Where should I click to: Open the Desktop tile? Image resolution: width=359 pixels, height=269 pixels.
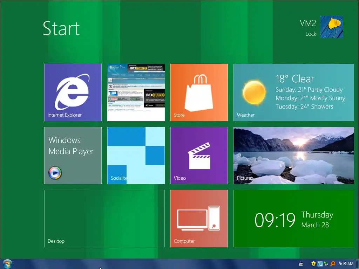click(104, 219)
